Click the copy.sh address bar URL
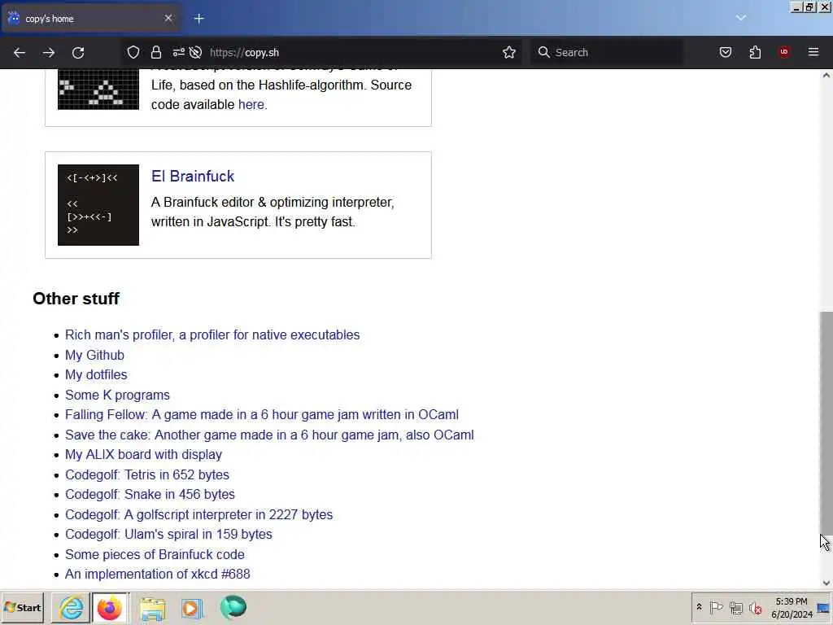This screenshot has height=625, width=833. click(244, 53)
